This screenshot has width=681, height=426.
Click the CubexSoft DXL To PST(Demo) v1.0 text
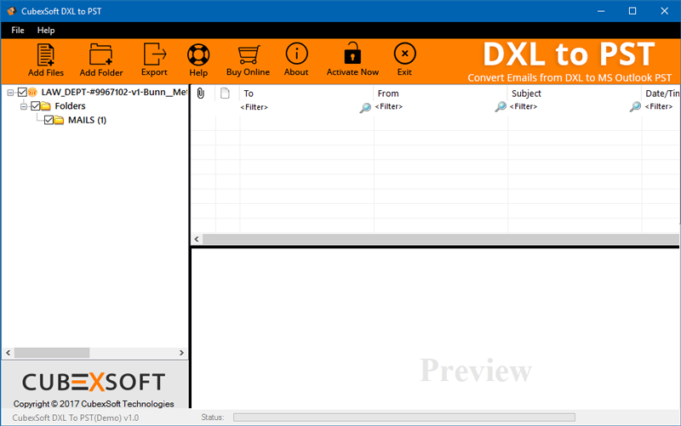[76, 417]
